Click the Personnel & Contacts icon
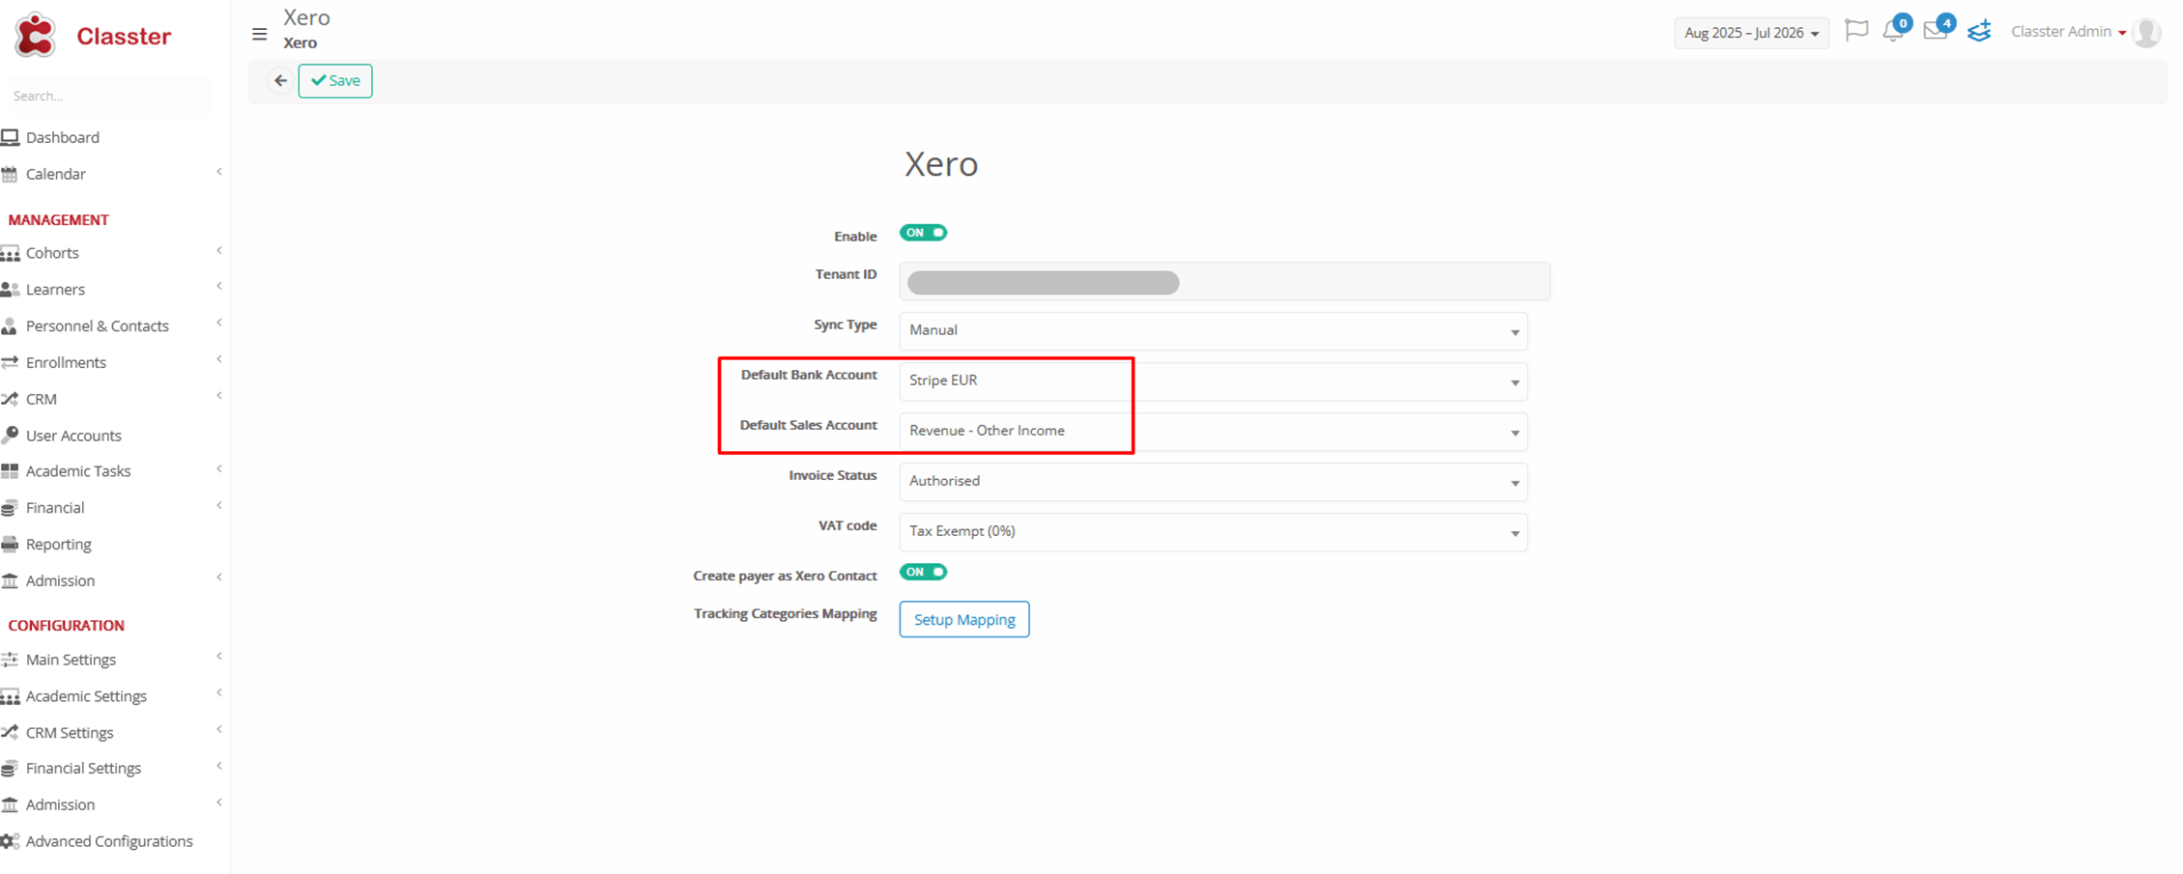The image size is (2183, 874). click(10, 326)
